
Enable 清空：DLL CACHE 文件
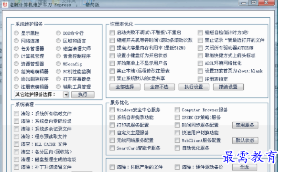(x=16, y=144)
